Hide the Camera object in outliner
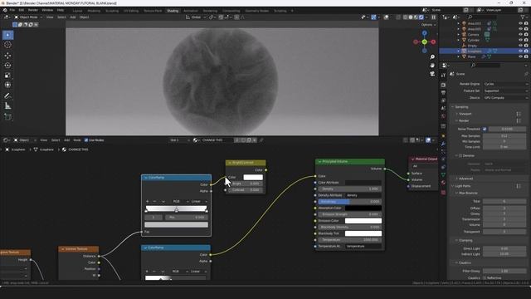The height and width of the screenshot is (299, 531). 520,35
